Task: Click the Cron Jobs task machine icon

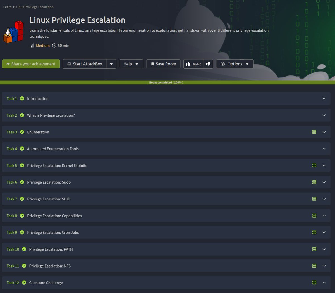Action: (314, 233)
